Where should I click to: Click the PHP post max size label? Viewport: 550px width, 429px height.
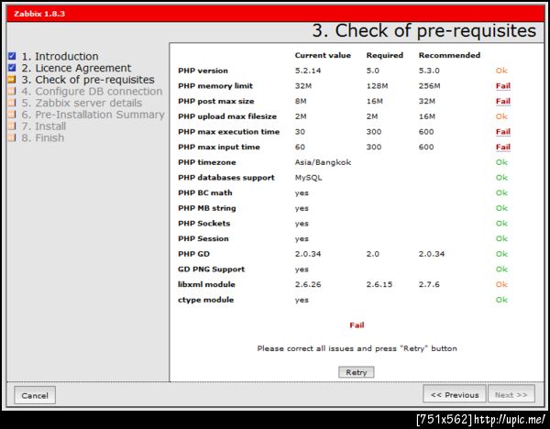[215, 102]
